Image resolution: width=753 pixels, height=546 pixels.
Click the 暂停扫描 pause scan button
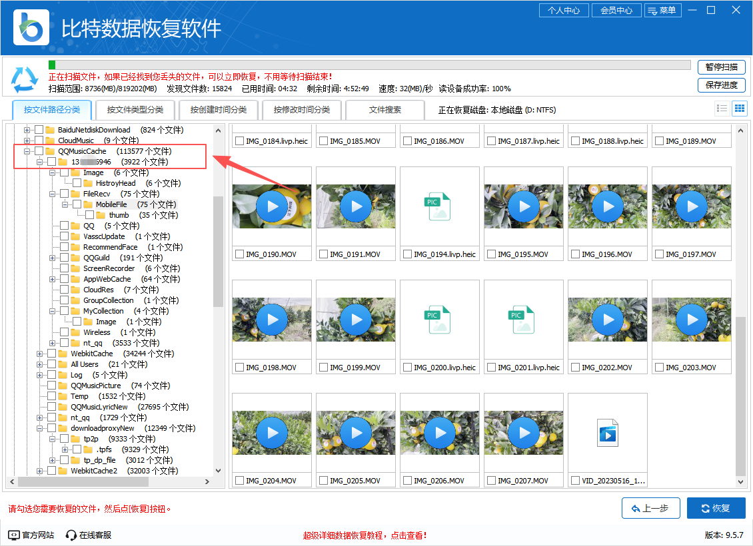722,67
